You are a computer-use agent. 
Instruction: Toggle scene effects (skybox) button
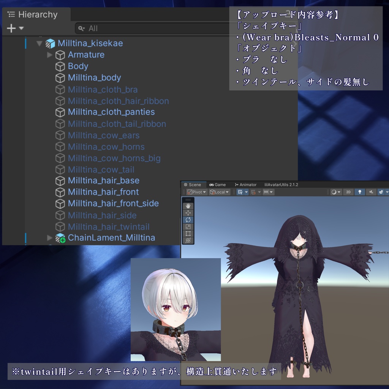pos(381,192)
